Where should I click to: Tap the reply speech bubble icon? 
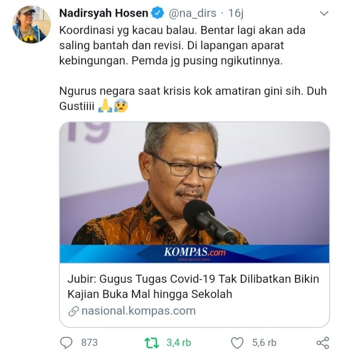[66, 343]
